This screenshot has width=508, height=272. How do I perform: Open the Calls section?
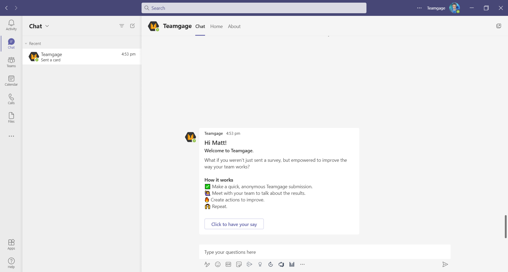tap(11, 99)
